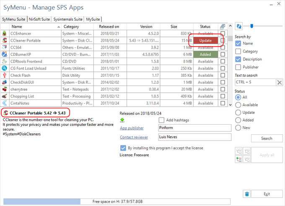Screen dimensions: 285x206
Task: Click the Search button
Action: 267,138
